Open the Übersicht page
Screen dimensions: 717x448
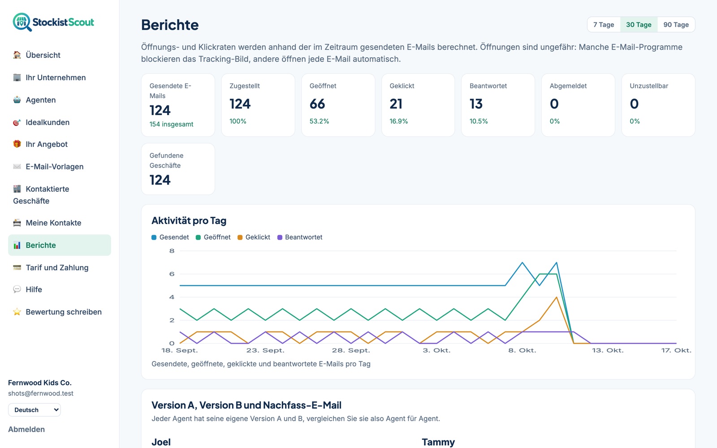60,55
